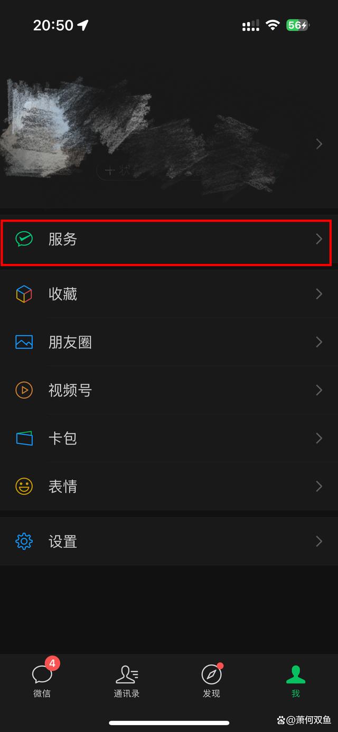Tap the blue 卡包 wallet icon

pos(24,438)
